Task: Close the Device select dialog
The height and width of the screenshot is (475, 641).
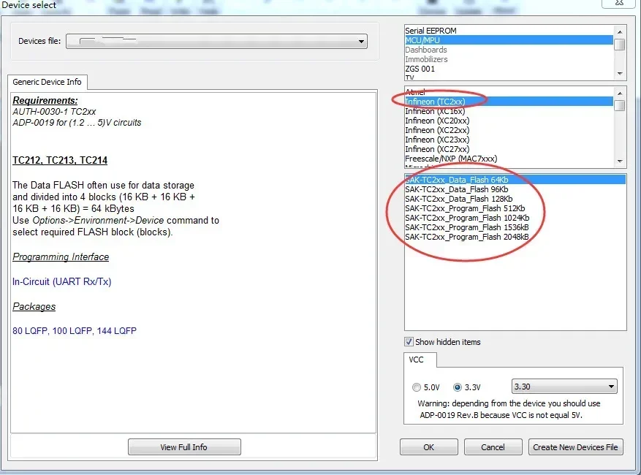Action: [619, 2]
